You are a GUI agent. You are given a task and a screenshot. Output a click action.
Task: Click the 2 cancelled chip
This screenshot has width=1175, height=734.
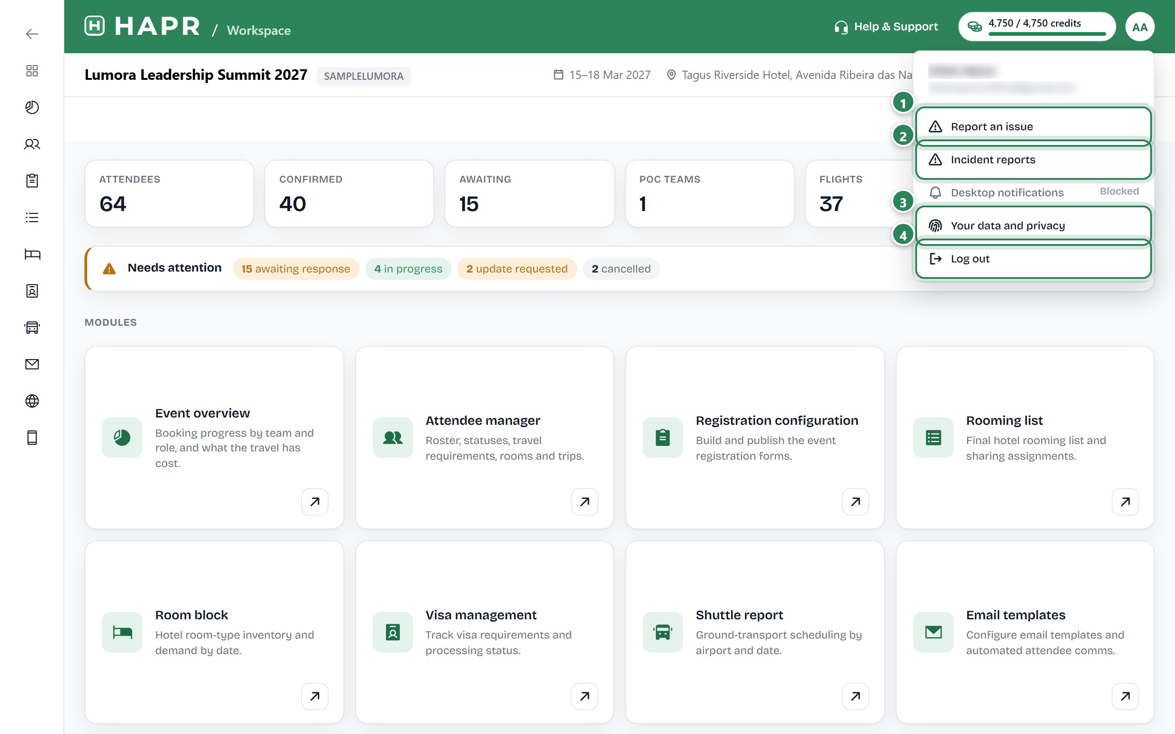[x=621, y=269]
